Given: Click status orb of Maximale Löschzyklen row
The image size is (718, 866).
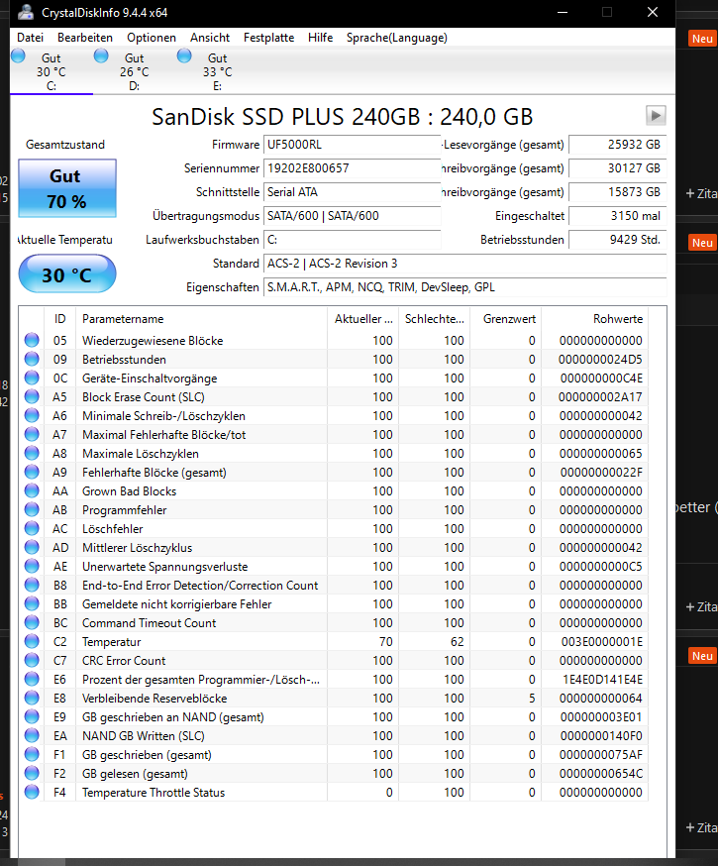Looking at the screenshot, I should tap(32, 454).
